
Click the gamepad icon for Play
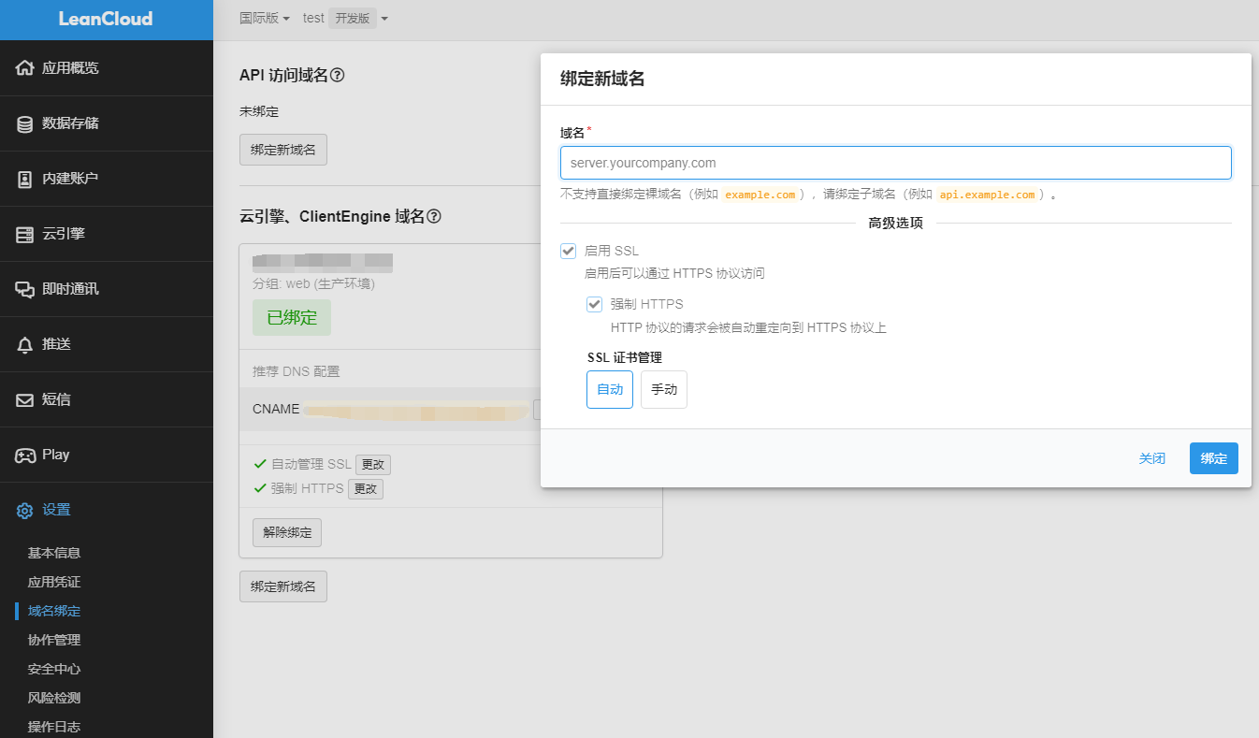coord(24,456)
